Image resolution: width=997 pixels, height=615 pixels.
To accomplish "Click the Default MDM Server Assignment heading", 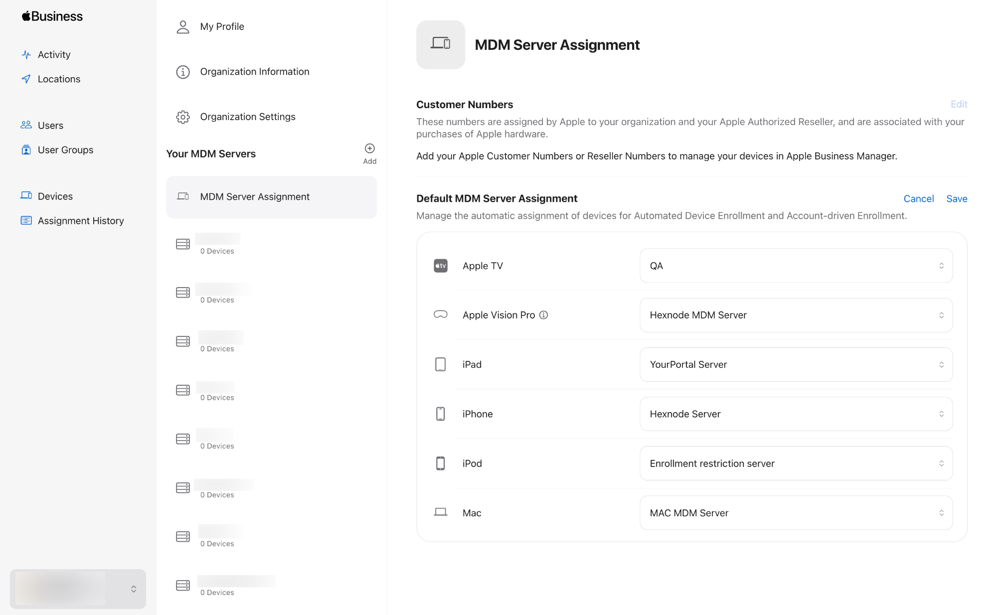I will (x=497, y=198).
